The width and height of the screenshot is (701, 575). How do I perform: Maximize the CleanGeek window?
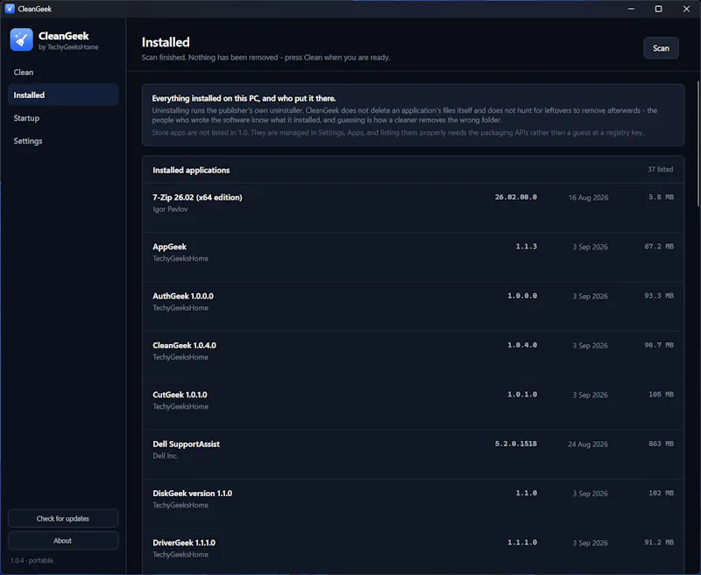click(658, 9)
